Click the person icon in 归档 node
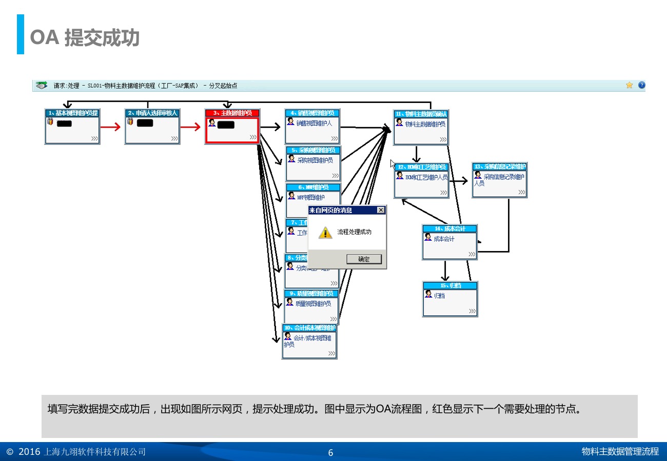The width and height of the screenshot is (667, 461). [428, 294]
